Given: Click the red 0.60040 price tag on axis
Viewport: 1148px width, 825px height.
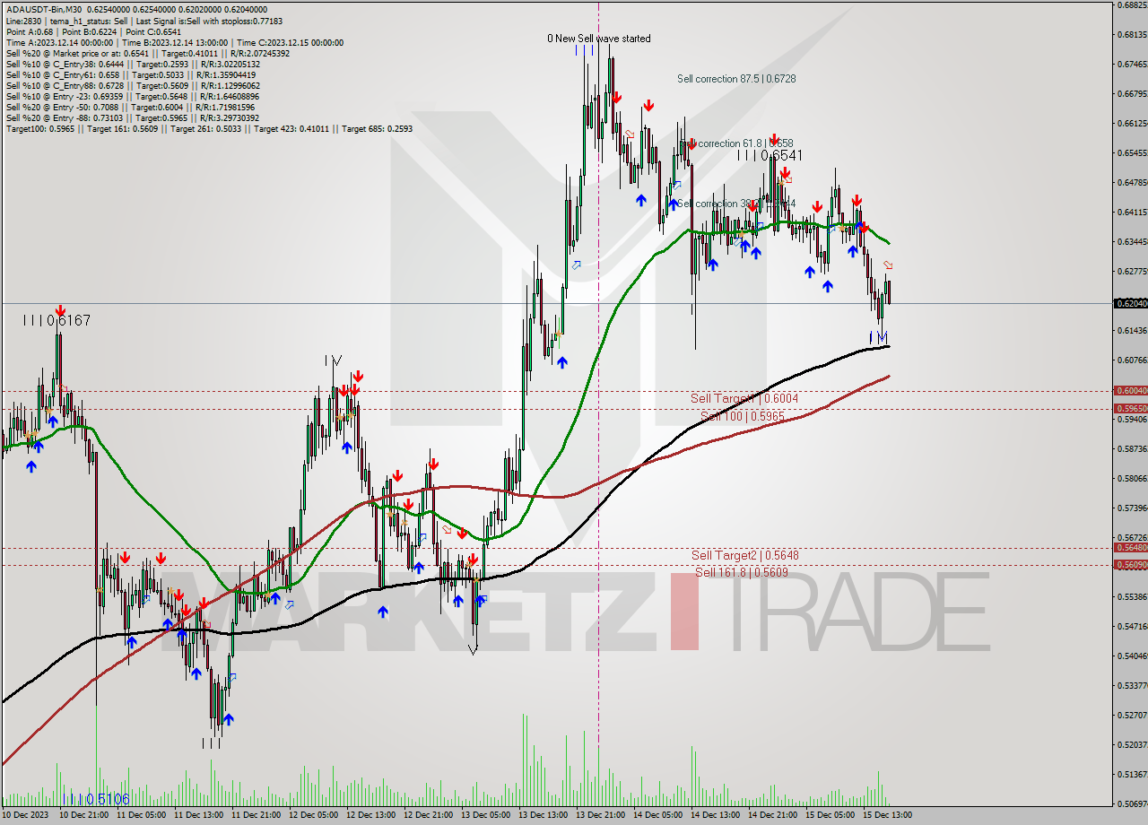Looking at the screenshot, I should pyautogui.click(x=1130, y=390).
